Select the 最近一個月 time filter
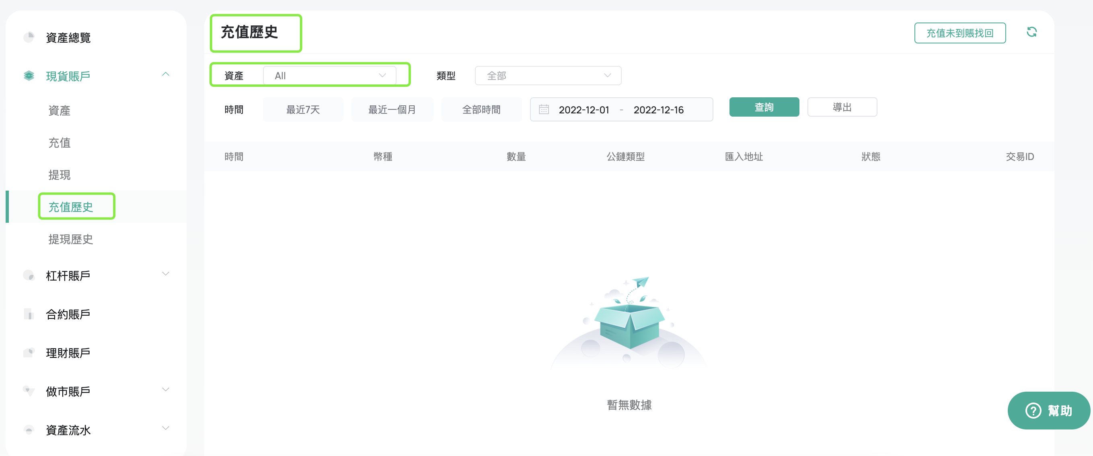 [392, 109]
